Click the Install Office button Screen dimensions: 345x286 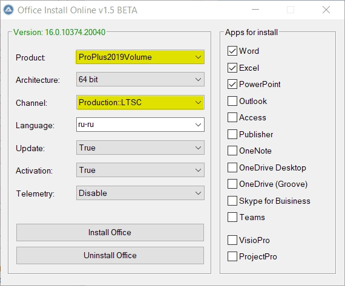tap(110, 232)
